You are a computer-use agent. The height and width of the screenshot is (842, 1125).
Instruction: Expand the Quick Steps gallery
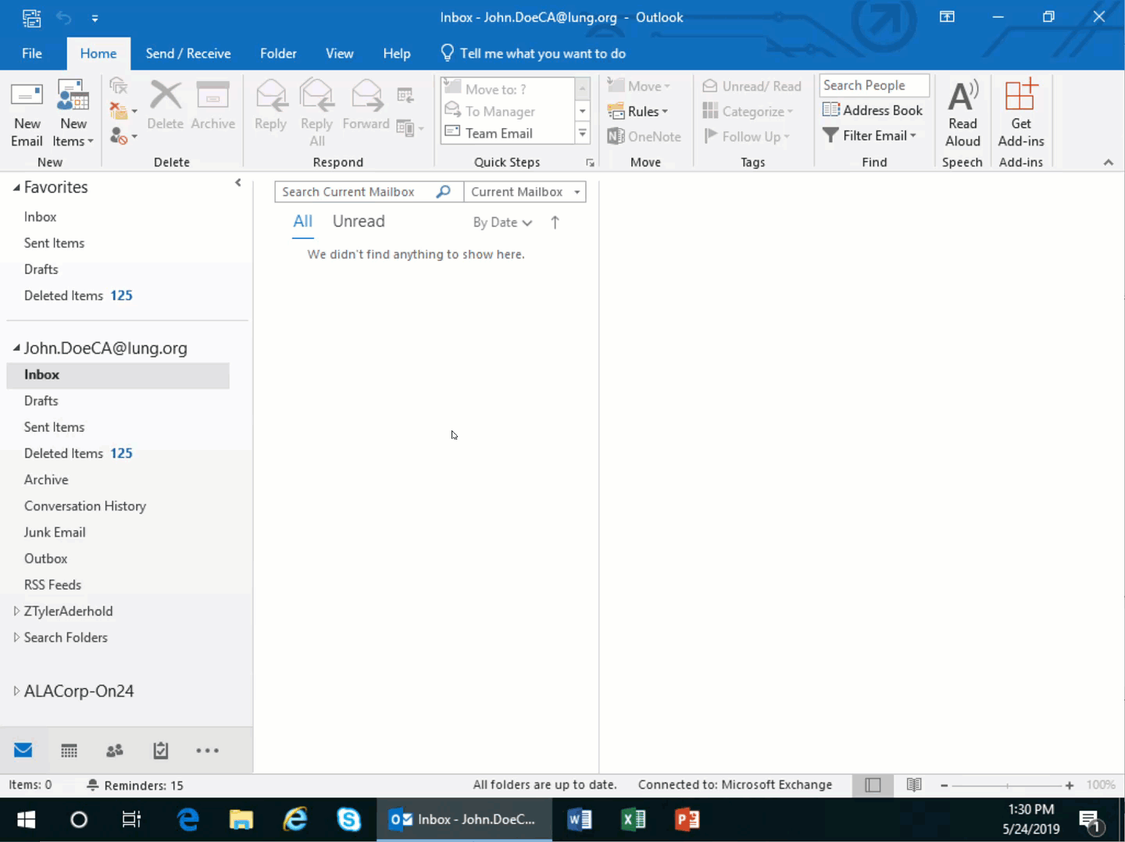pyautogui.click(x=582, y=134)
